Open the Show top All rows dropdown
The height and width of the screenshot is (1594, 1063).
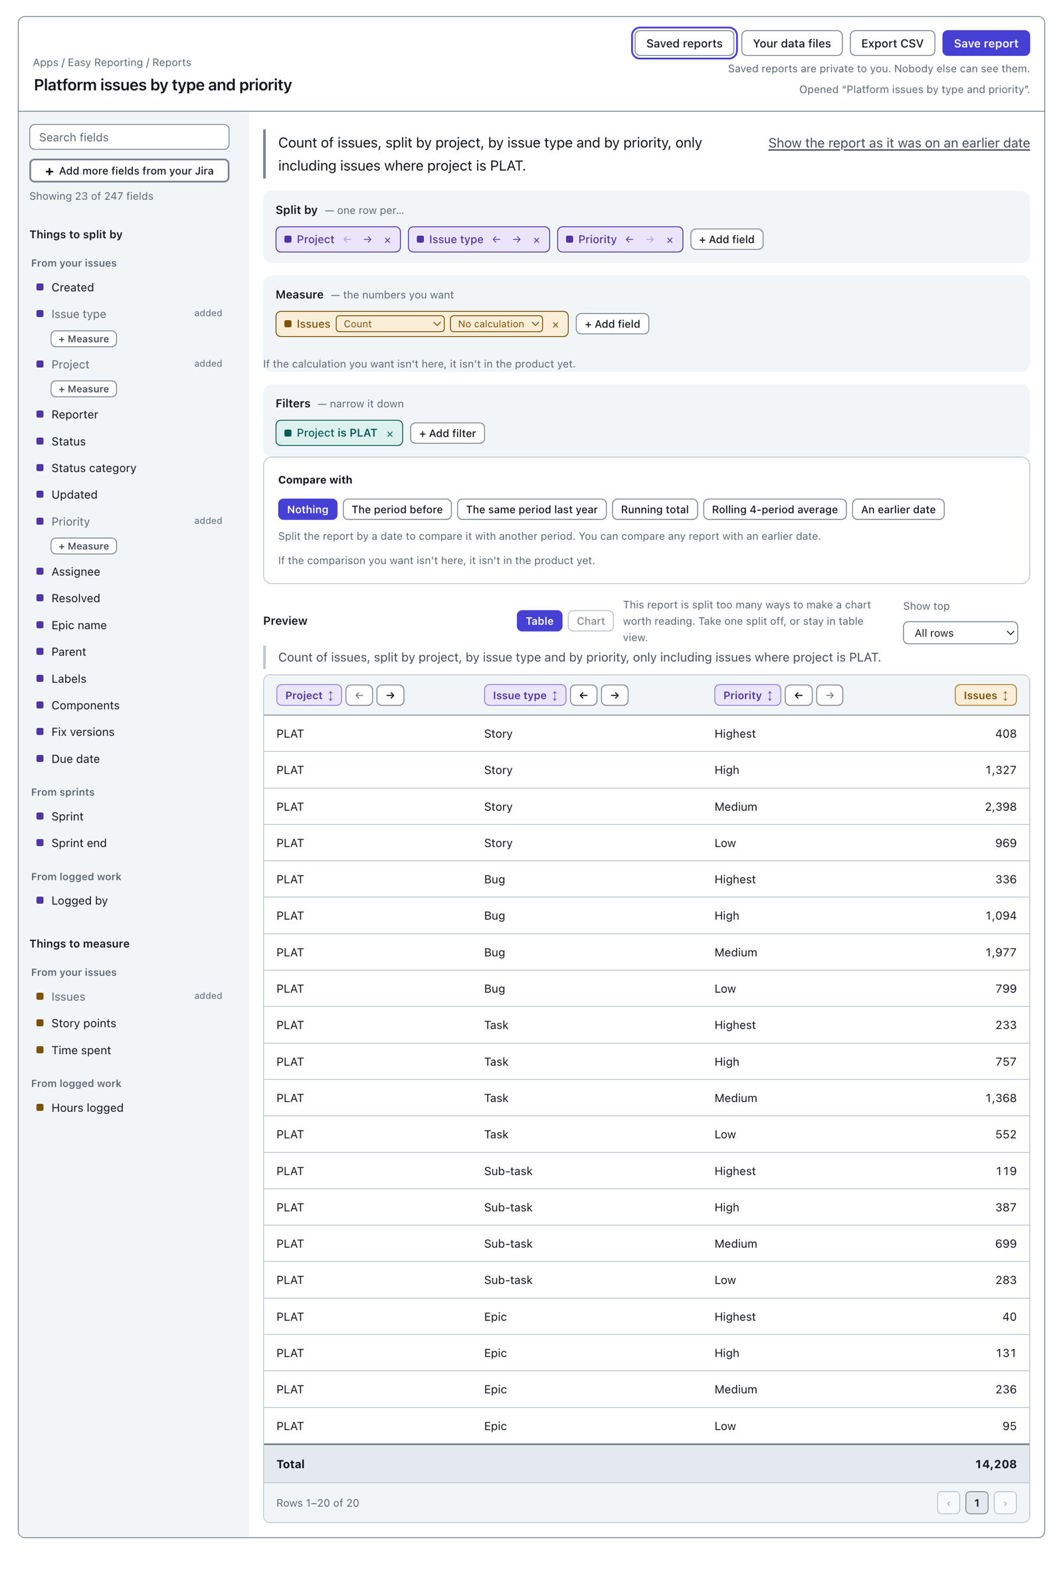tap(961, 633)
